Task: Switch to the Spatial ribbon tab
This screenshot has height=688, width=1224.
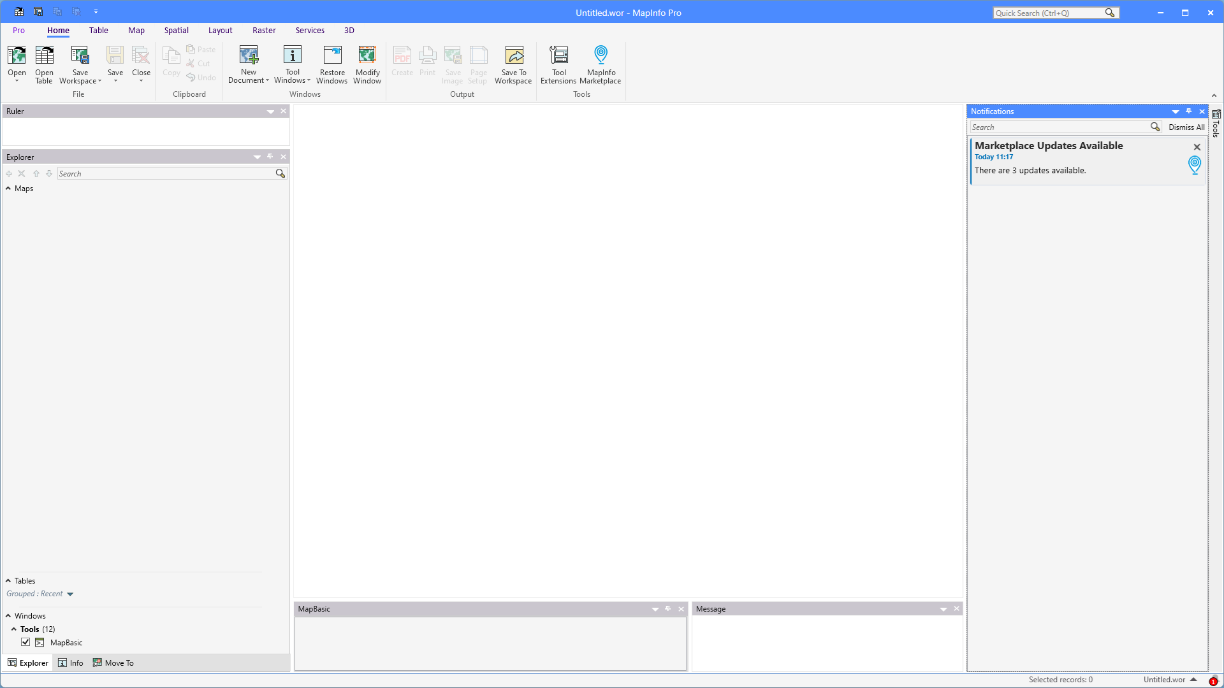Action: pos(176,31)
